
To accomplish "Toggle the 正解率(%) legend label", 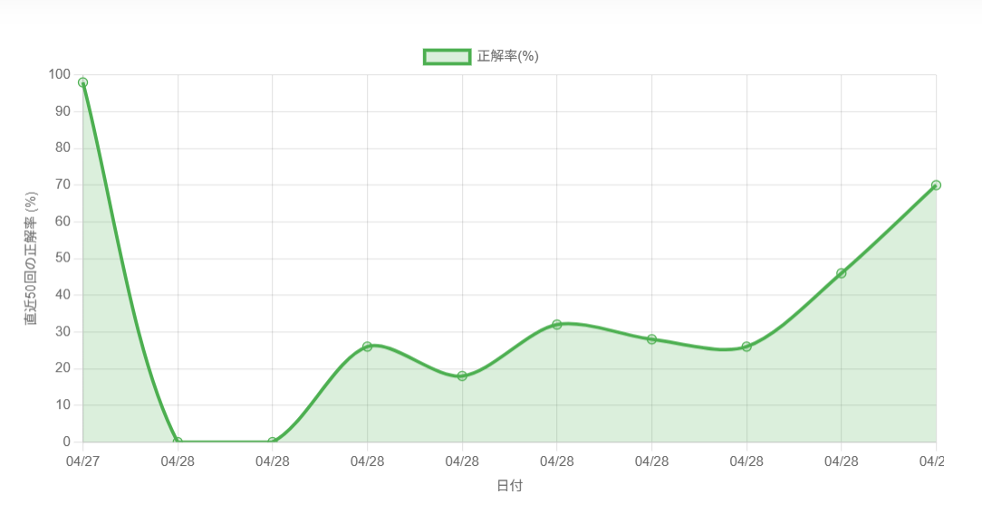I will click(x=507, y=57).
